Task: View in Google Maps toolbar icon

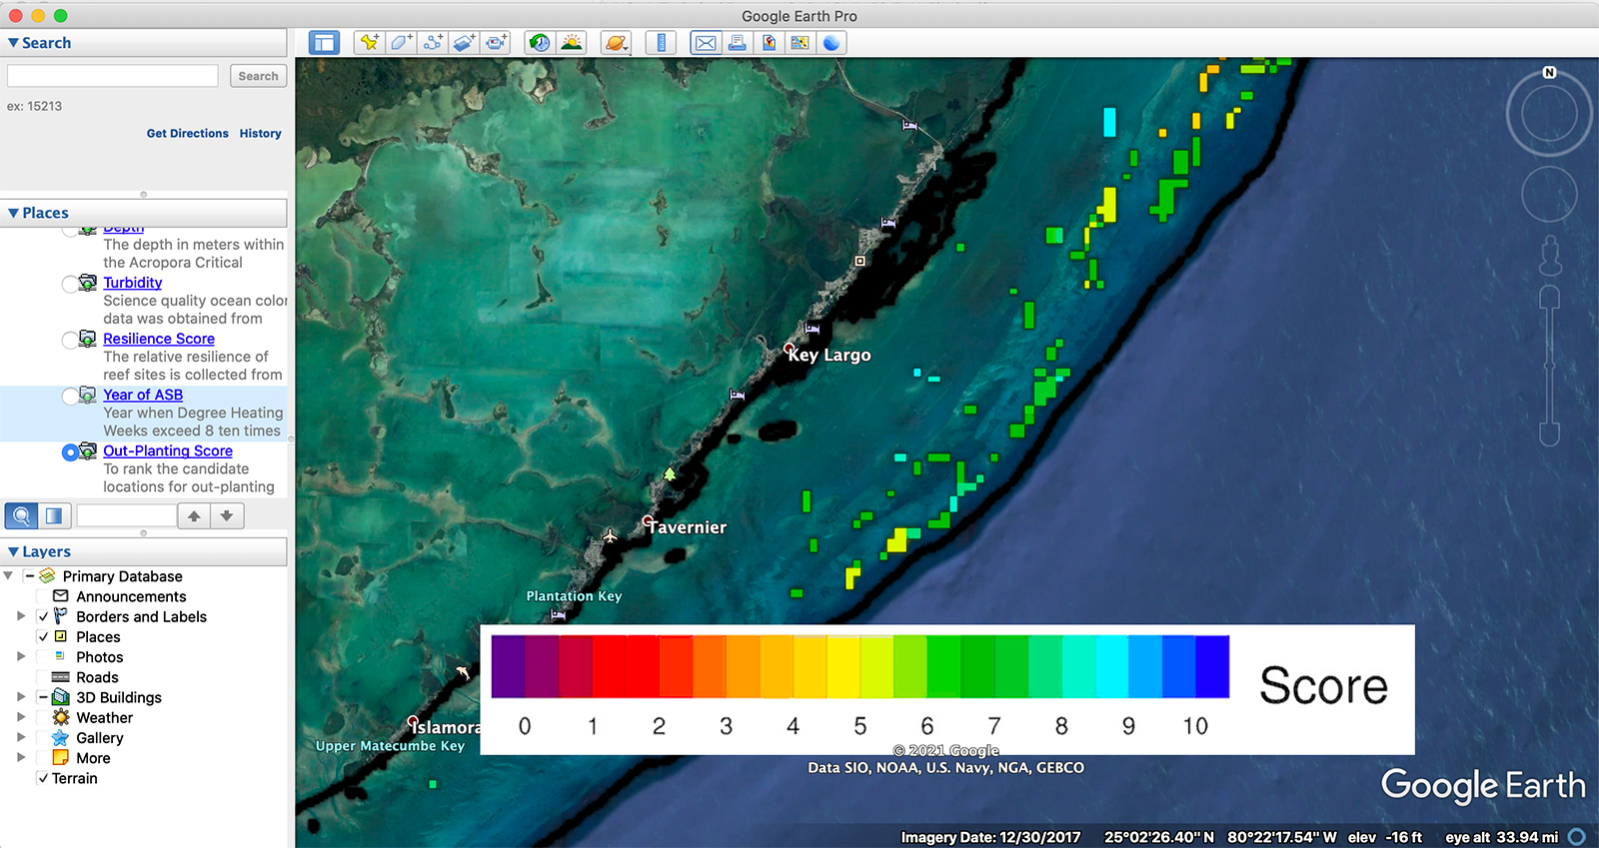Action: pyautogui.click(x=799, y=42)
